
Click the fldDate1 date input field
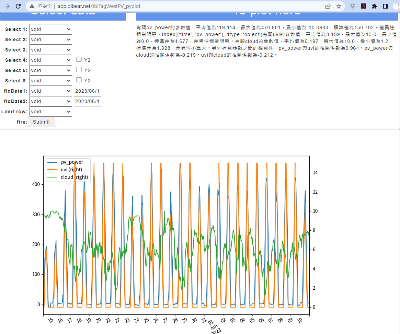click(x=87, y=91)
